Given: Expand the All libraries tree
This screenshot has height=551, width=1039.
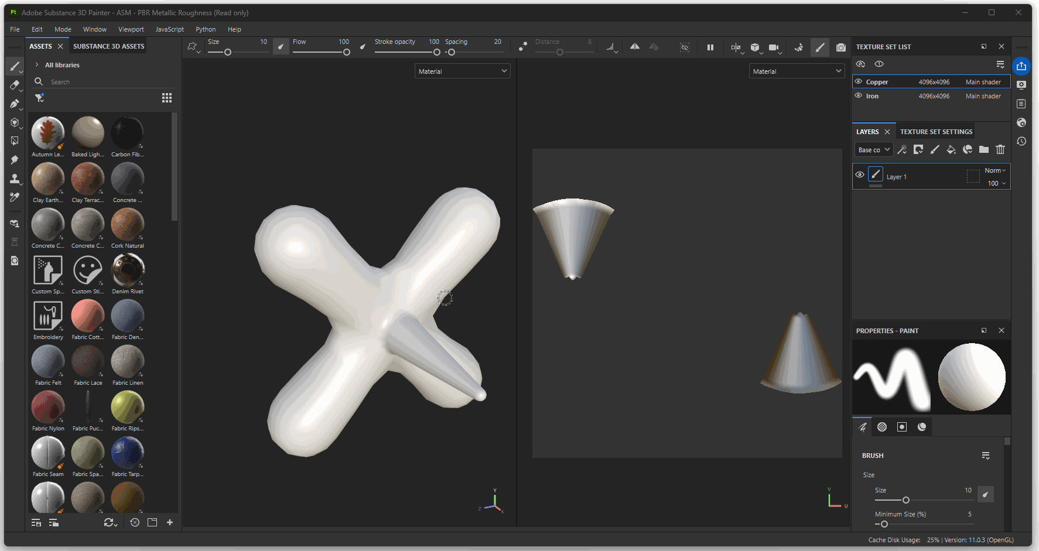Looking at the screenshot, I should (37, 65).
